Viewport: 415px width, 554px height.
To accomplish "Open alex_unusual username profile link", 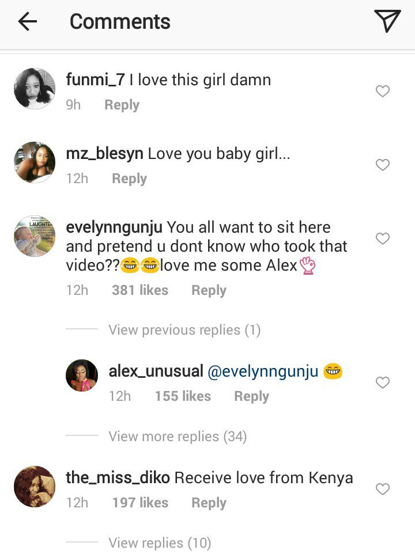I will [x=156, y=371].
